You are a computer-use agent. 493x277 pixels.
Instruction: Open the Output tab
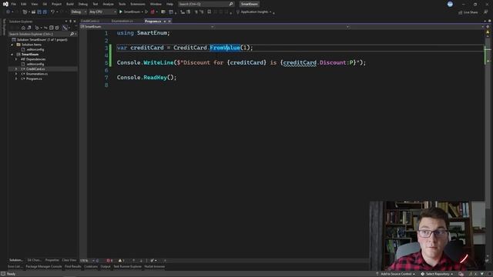106,267
